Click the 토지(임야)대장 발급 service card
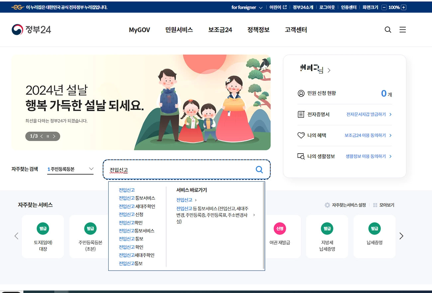 (x=43, y=236)
